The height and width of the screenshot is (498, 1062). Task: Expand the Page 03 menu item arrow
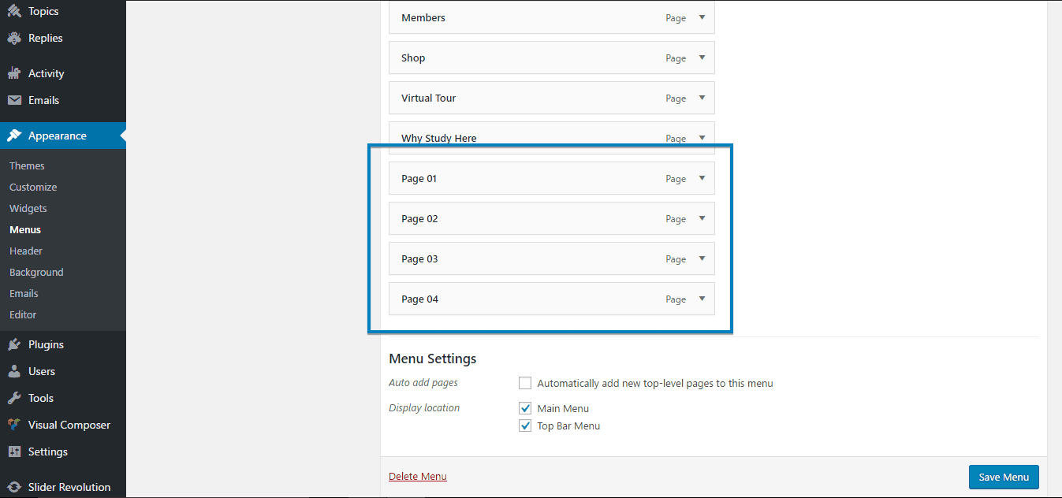click(x=702, y=258)
